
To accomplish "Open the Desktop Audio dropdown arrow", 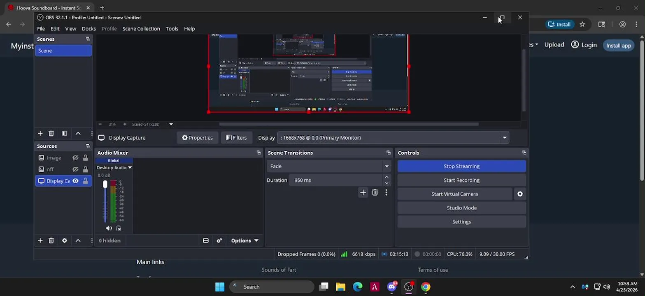I will 130,168.
